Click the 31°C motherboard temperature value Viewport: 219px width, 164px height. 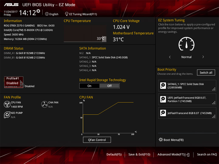tap(118, 39)
